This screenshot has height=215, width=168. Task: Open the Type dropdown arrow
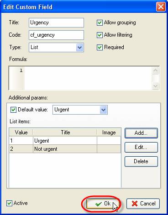pyautogui.click(x=79, y=48)
